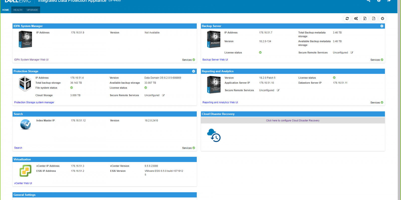The image size is (401, 200).
Task: Click the power shutdown icon
Action: [x=382, y=18]
